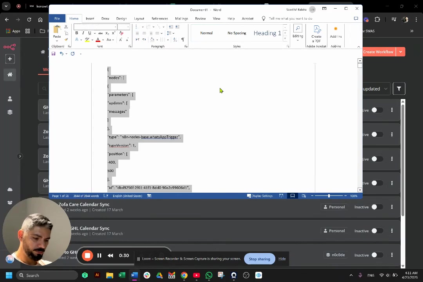The image size is (423, 282).
Task: Click the Undo arrow icon
Action: tap(61, 54)
